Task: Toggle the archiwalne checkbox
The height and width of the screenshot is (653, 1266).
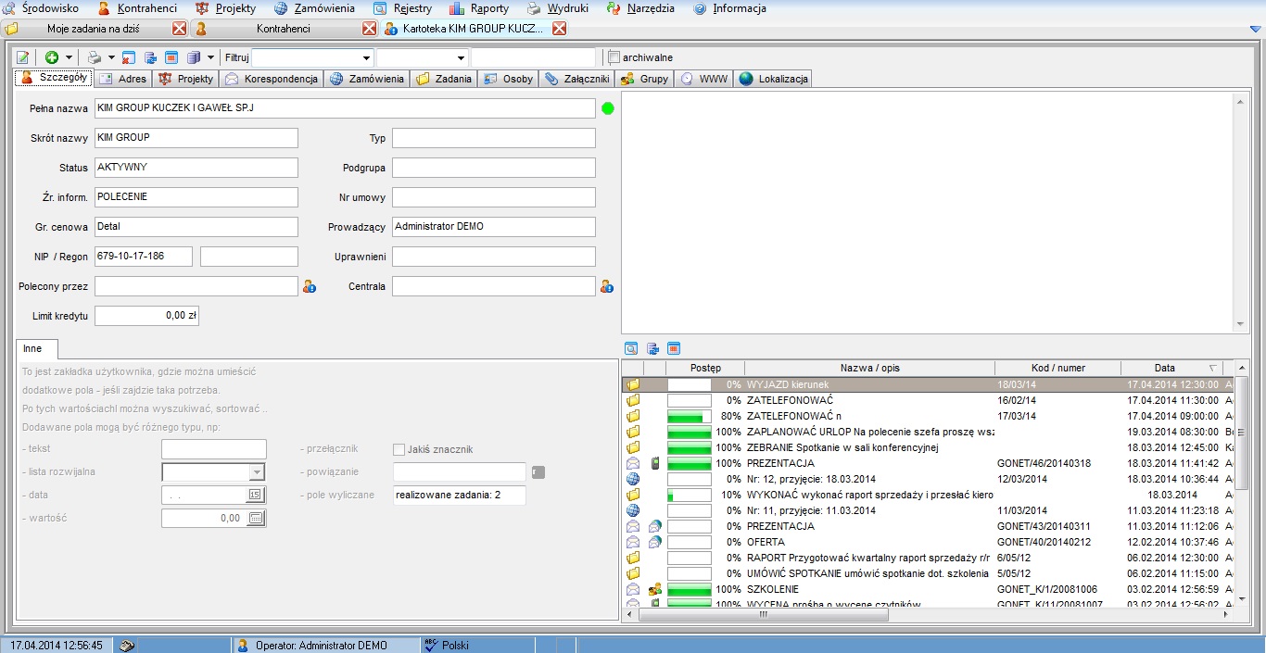Action: pyautogui.click(x=613, y=57)
